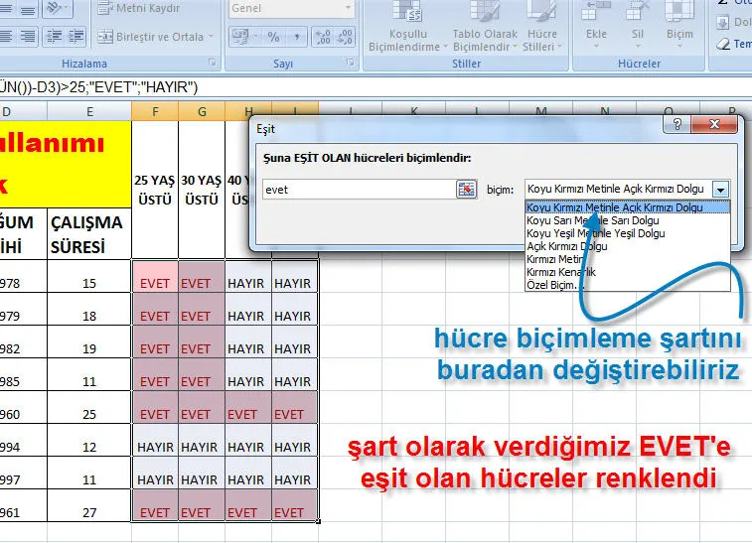Click the evet value input field
The height and width of the screenshot is (543, 752).
[x=359, y=189]
